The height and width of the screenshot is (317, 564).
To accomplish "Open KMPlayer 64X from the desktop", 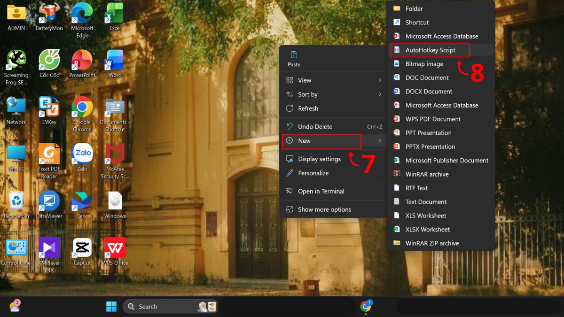I will (x=49, y=247).
